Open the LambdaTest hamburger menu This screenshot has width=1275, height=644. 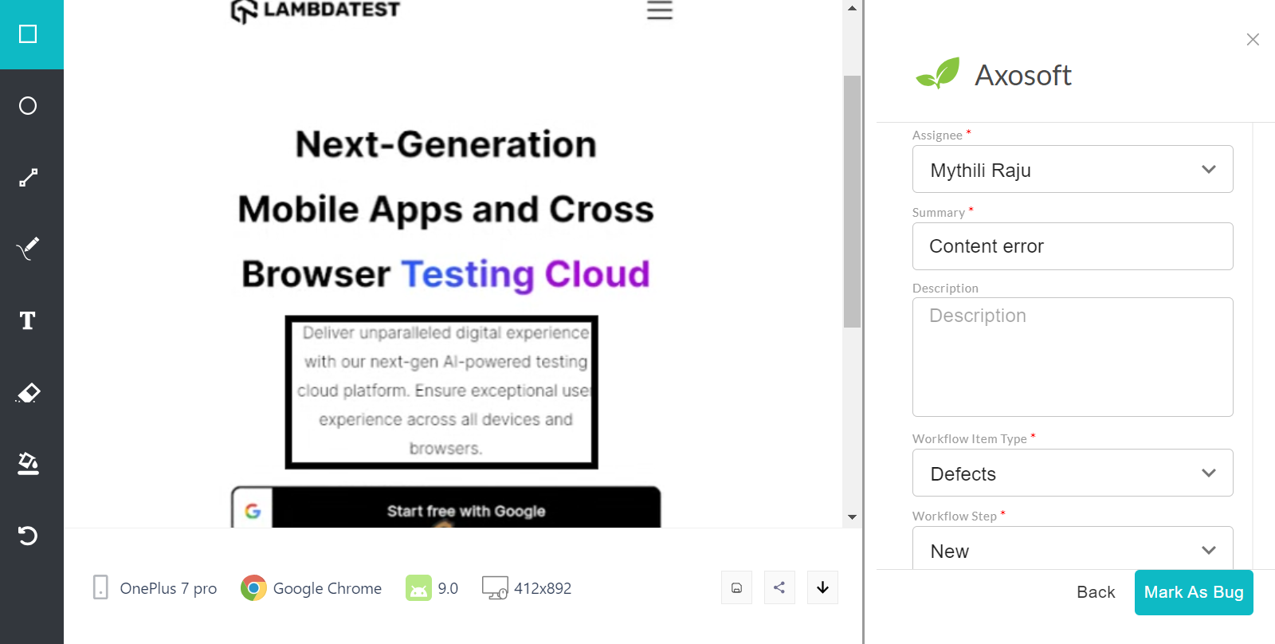(x=659, y=10)
